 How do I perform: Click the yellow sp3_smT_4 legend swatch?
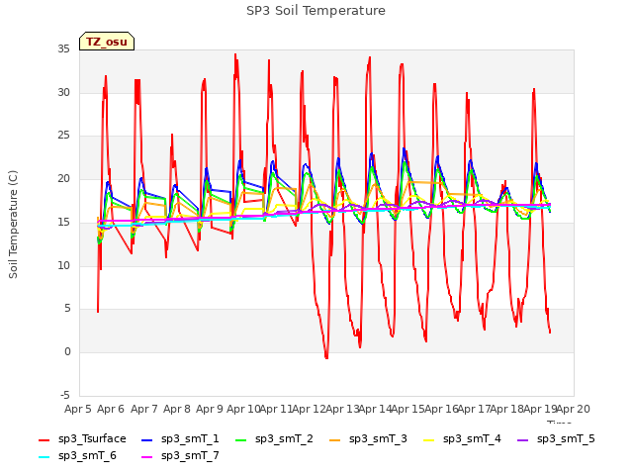(x=429, y=439)
